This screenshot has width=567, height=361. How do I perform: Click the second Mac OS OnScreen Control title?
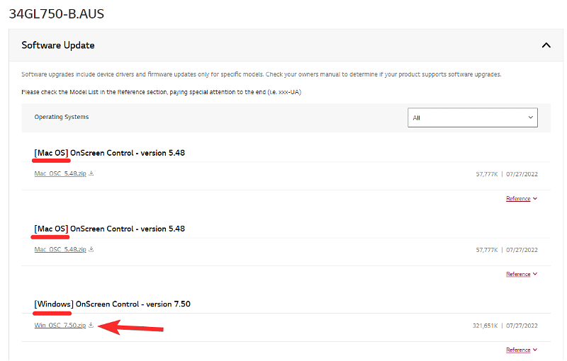point(109,229)
